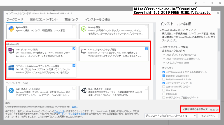Click インストールの詳細 heading

(175, 24)
